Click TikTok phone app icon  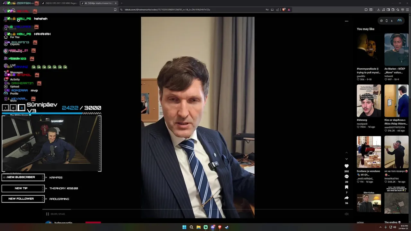(387, 21)
